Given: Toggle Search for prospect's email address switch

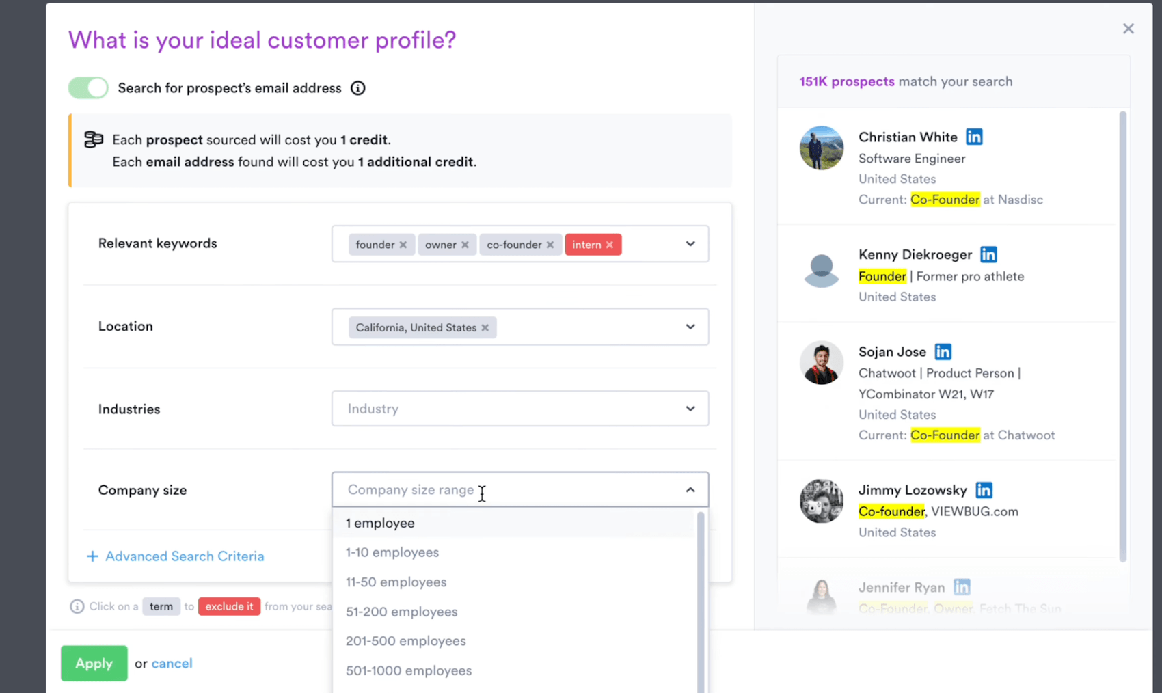Looking at the screenshot, I should (88, 87).
